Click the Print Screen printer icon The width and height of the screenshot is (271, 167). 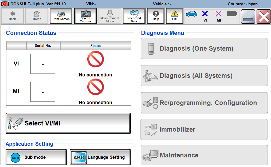[61, 16]
